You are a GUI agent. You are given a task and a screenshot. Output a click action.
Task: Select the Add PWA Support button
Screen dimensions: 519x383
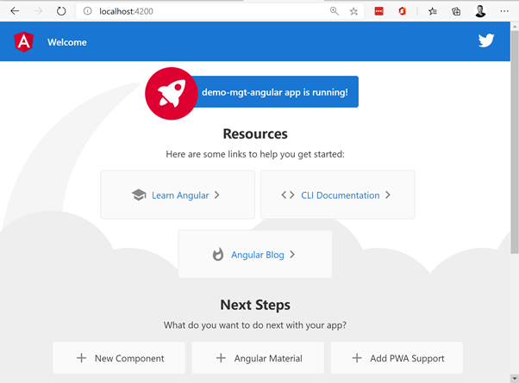coord(397,358)
